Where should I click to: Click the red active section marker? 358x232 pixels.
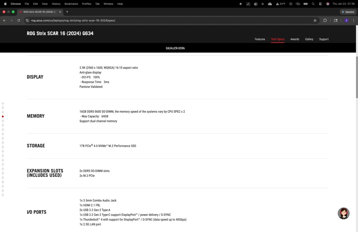click(3, 117)
